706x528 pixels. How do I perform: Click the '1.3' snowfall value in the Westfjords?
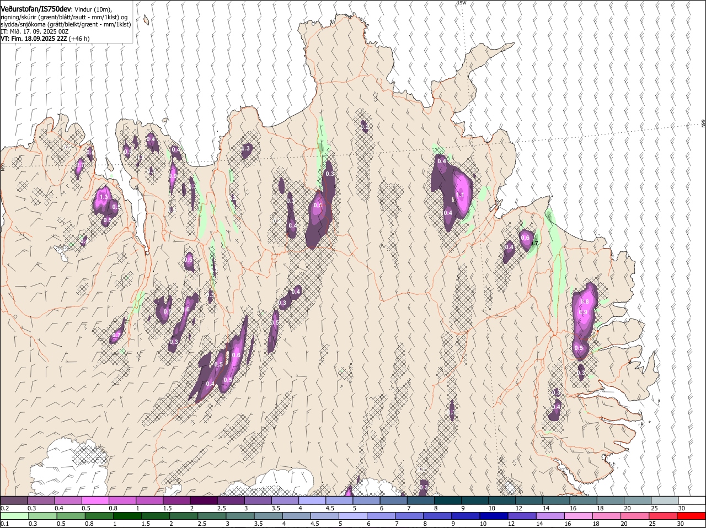(x=103, y=197)
